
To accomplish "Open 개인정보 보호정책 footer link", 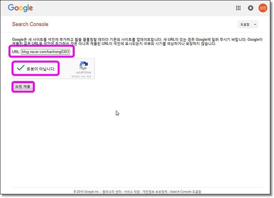I will point(155,192).
